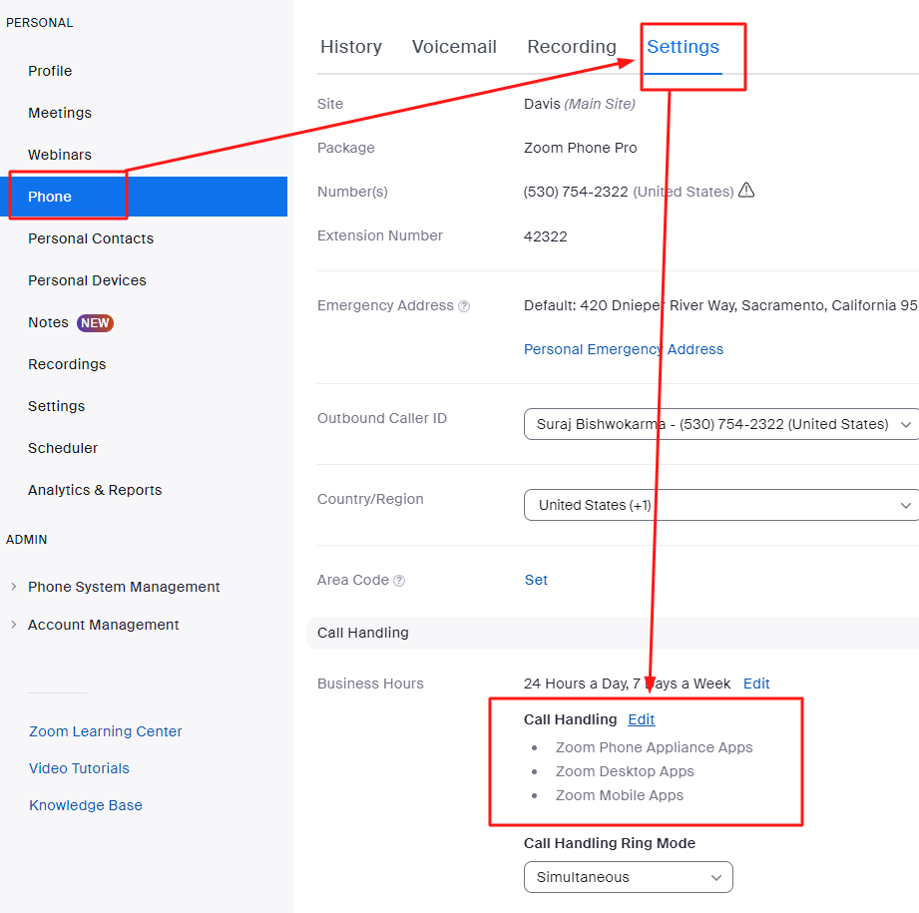
Task: Click the warning icon beside (530) 754-2322
Action: click(x=746, y=191)
